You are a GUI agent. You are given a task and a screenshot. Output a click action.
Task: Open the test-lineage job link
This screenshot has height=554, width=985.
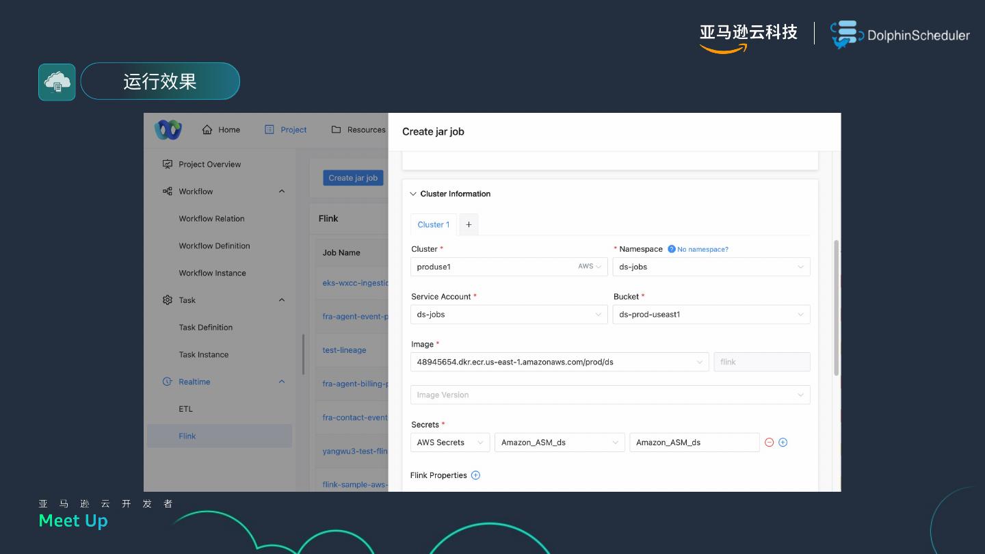[344, 350]
